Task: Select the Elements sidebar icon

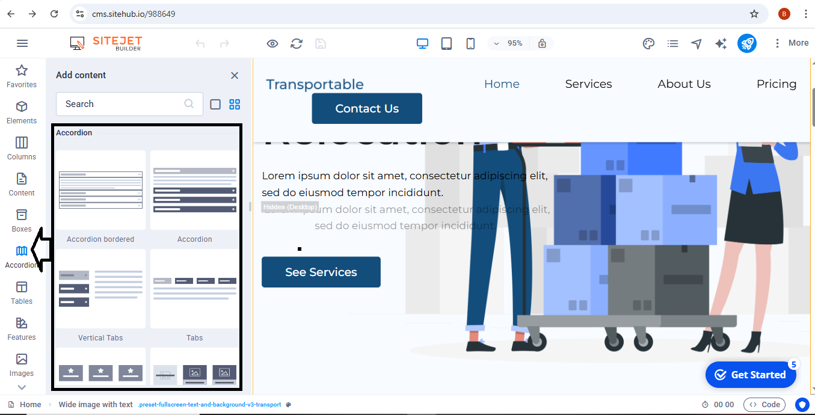Action: [22, 112]
